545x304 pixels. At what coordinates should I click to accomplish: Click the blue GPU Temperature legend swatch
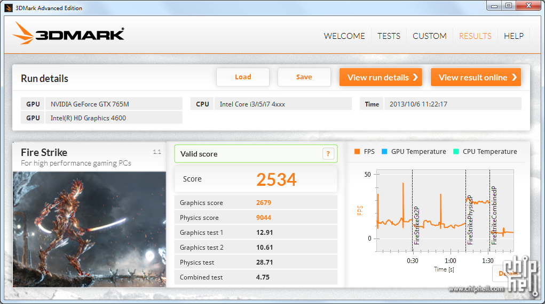click(x=384, y=152)
